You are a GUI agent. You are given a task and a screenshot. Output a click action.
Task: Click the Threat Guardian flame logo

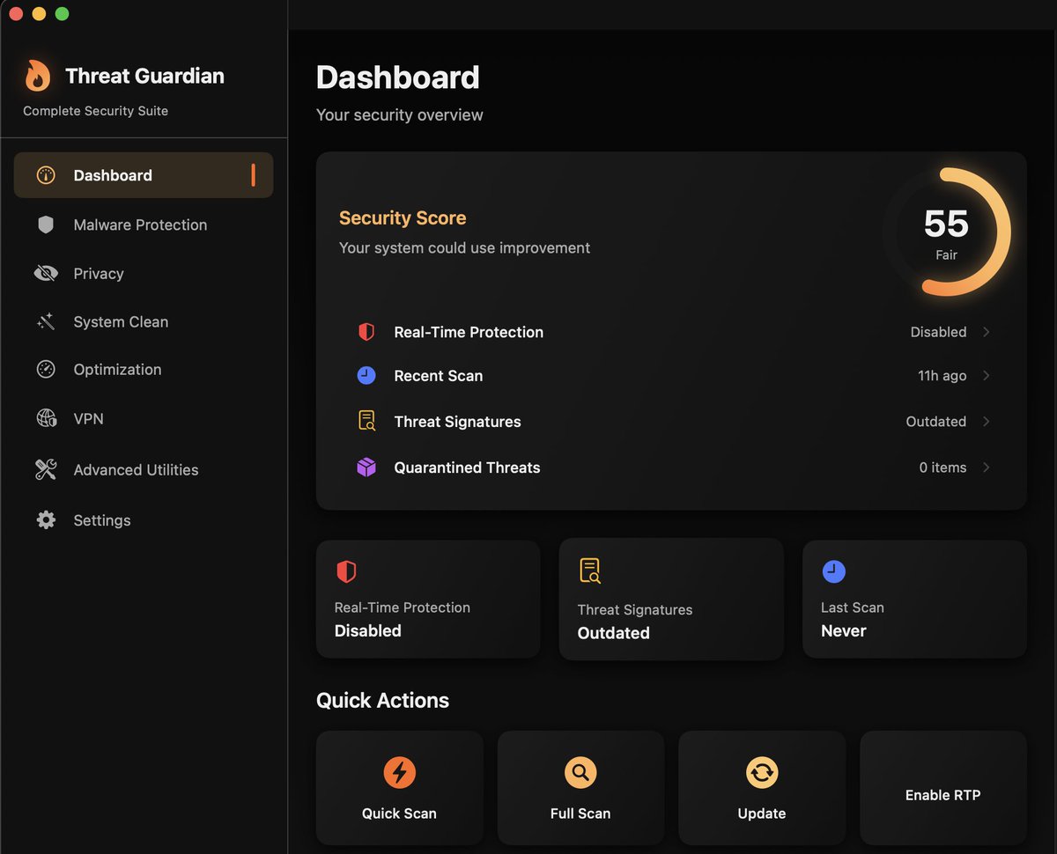37,76
